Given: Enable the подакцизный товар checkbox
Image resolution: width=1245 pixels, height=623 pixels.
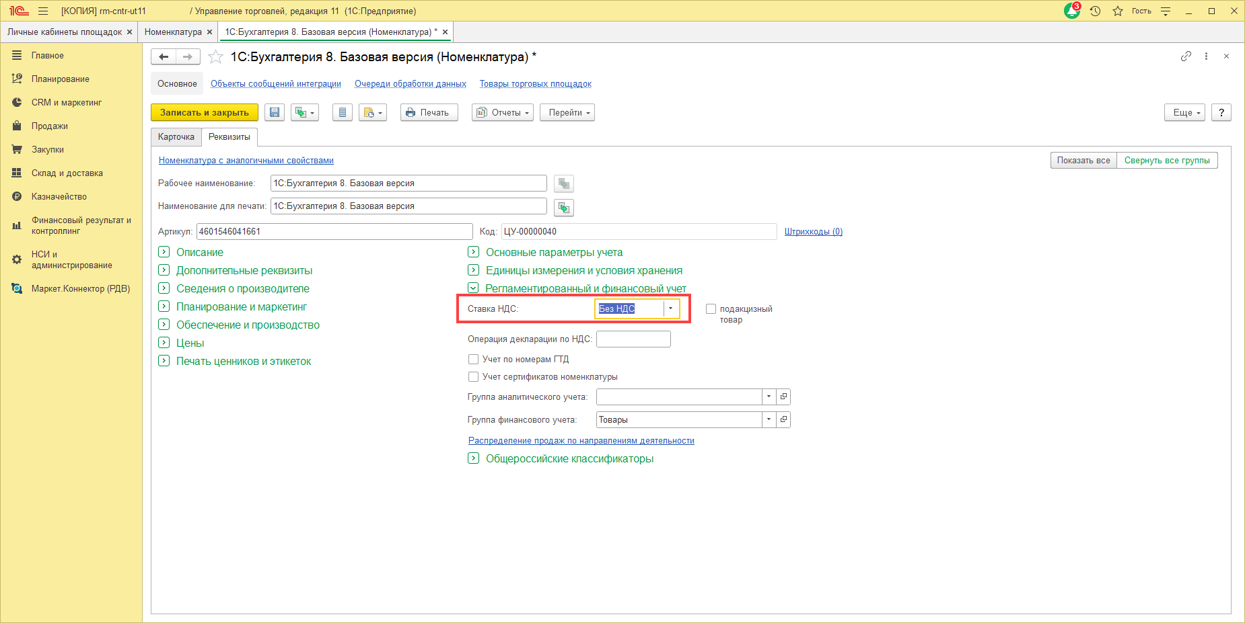Looking at the screenshot, I should (711, 309).
